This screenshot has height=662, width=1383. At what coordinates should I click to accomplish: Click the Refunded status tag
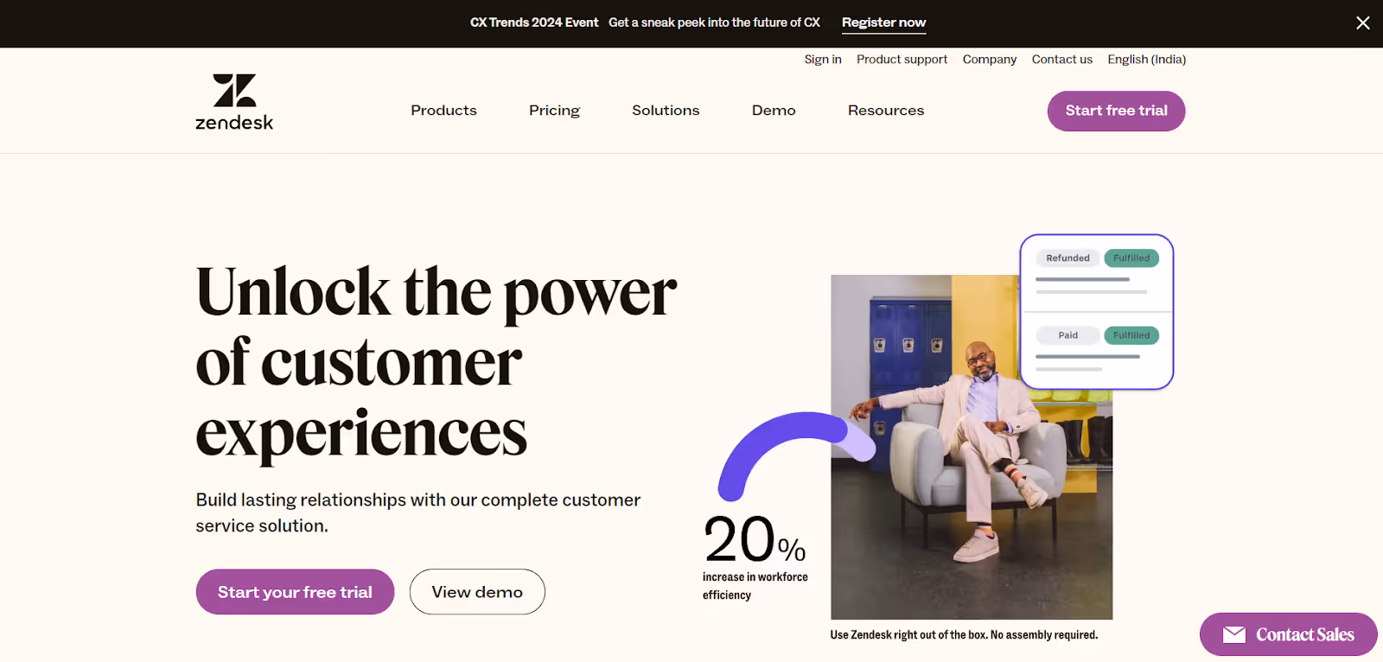(x=1068, y=258)
